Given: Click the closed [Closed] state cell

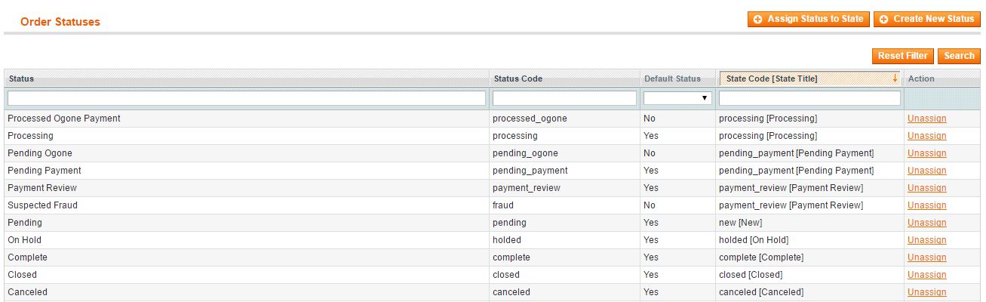Looking at the screenshot, I should [809, 275].
